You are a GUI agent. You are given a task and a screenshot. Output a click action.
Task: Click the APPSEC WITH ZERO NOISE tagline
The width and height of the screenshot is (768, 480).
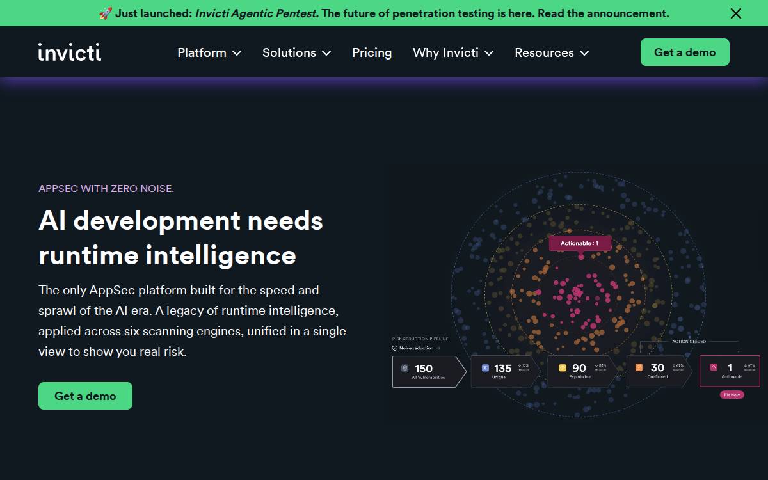(106, 188)
